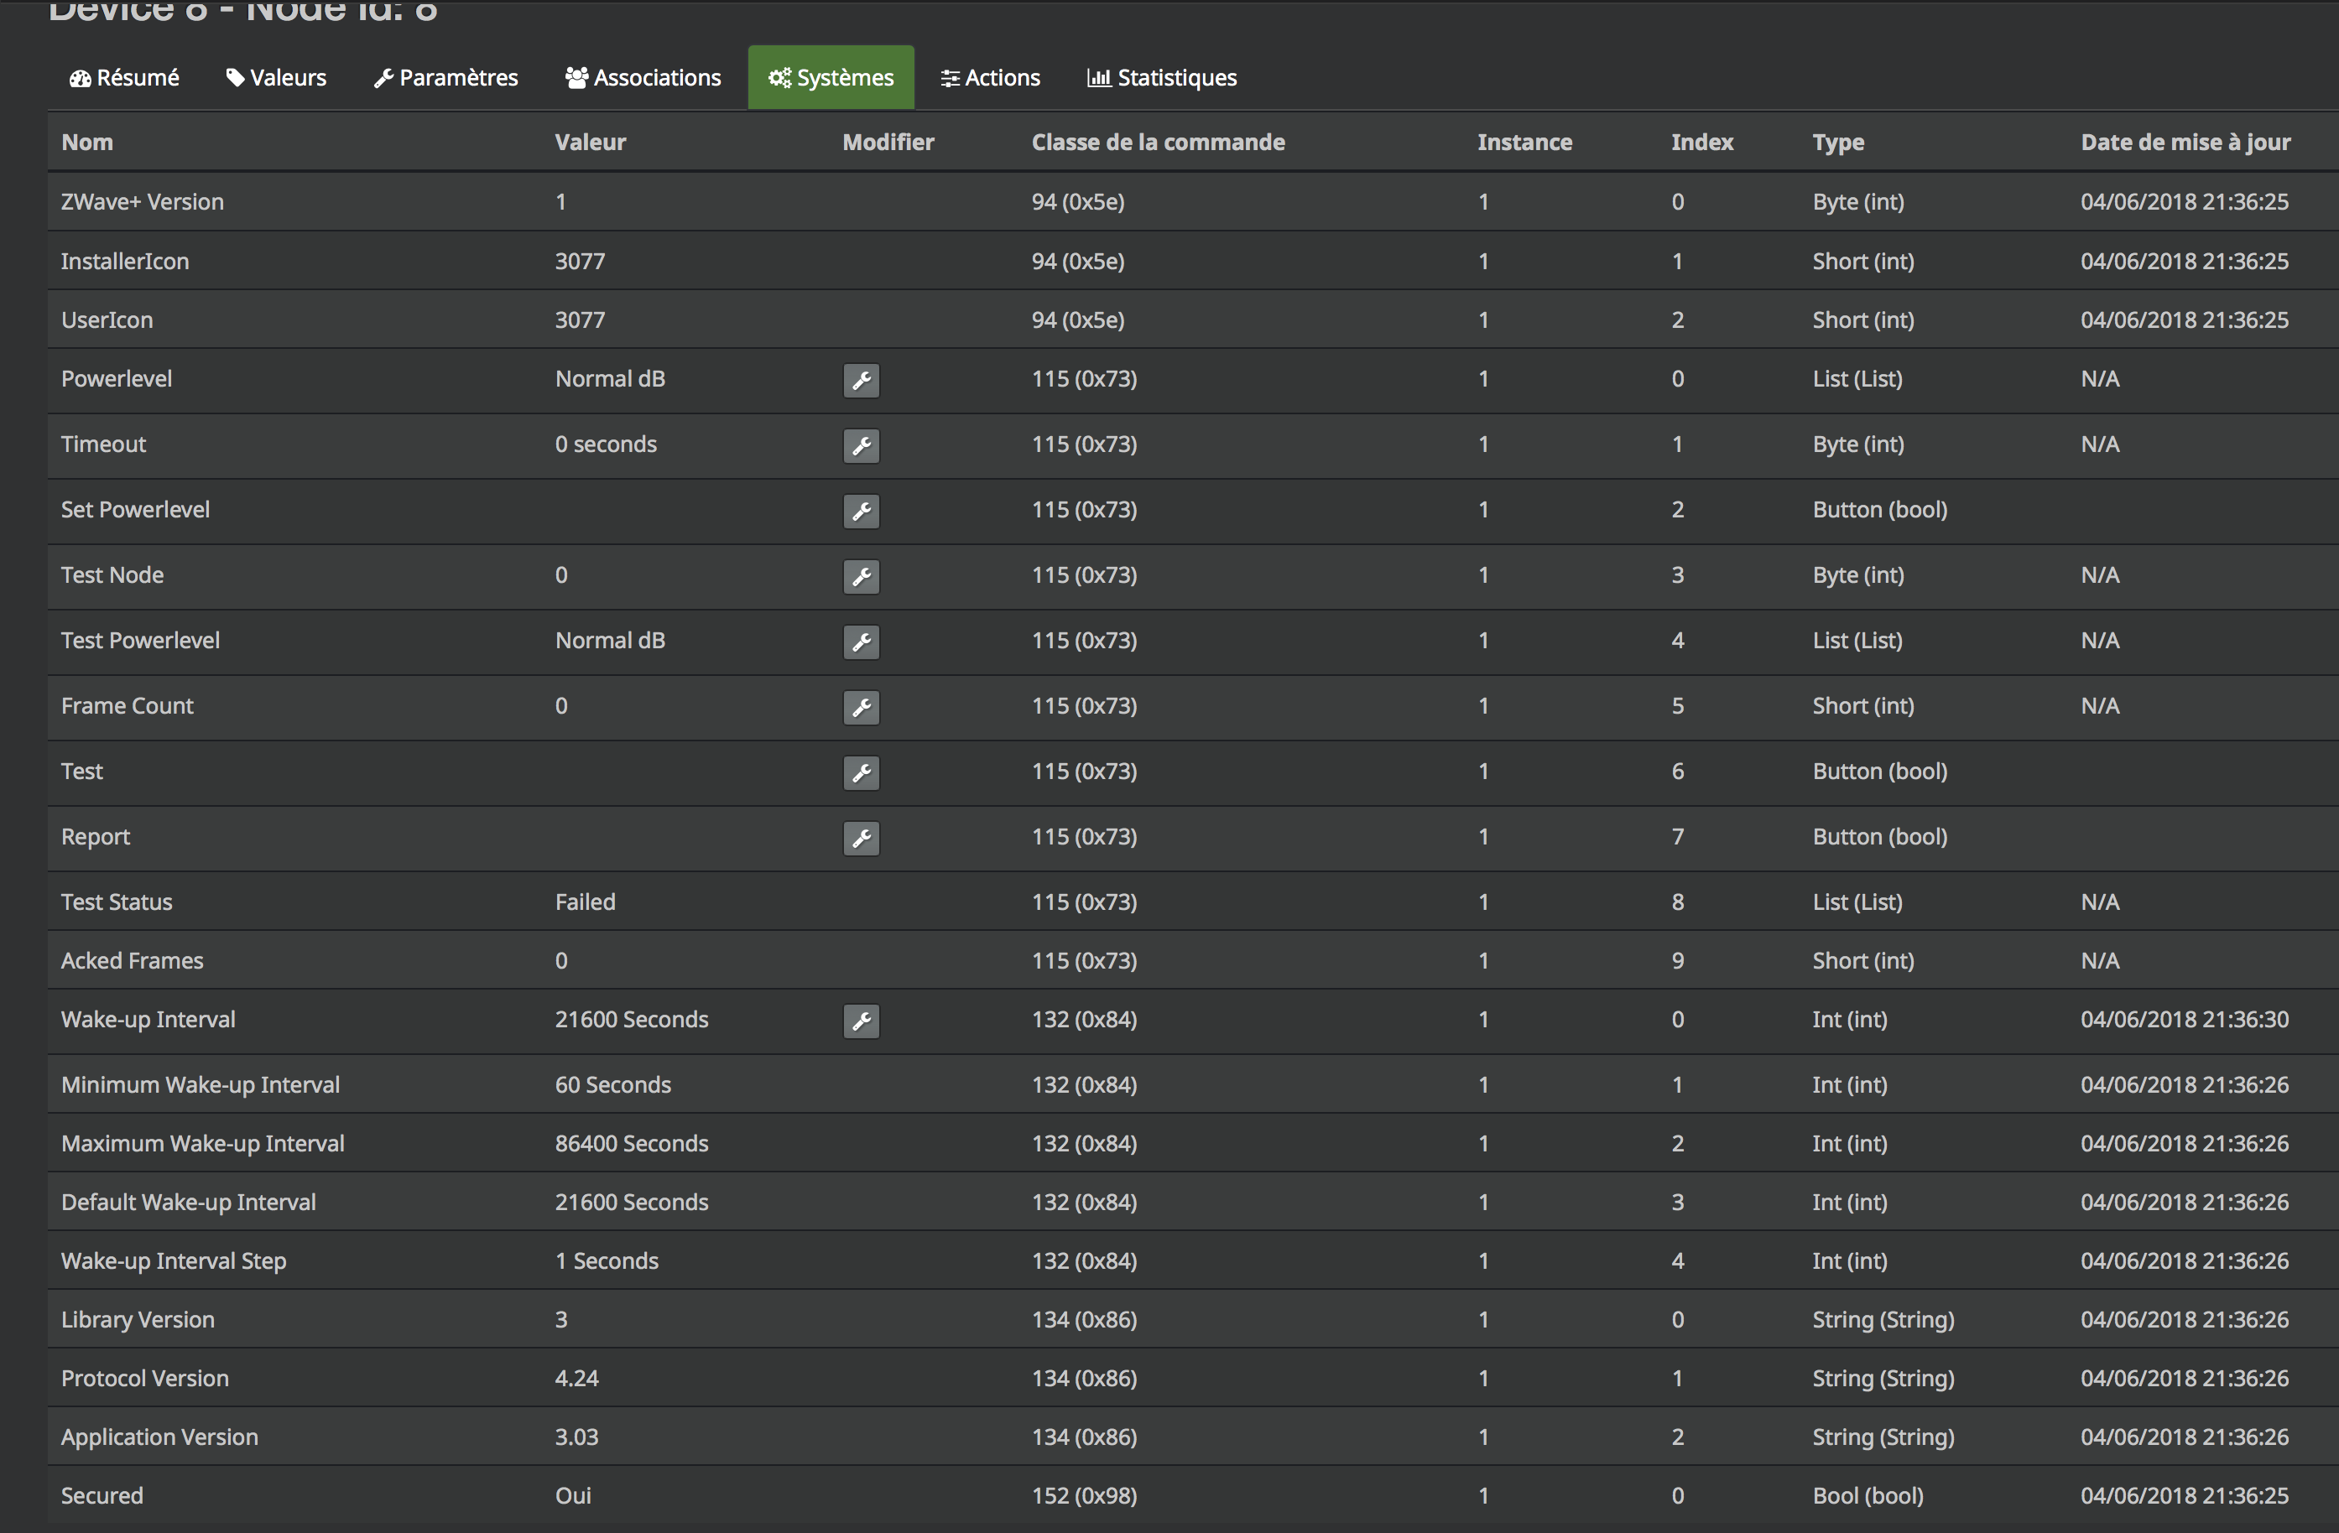Screen dimensions: 2339x1533
Task: Click the Secured row's 'Bool (bool)' type
Action: click(1868, 1495)
